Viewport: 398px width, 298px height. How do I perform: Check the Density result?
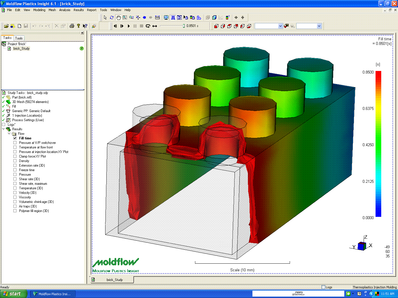pos(15,161)
